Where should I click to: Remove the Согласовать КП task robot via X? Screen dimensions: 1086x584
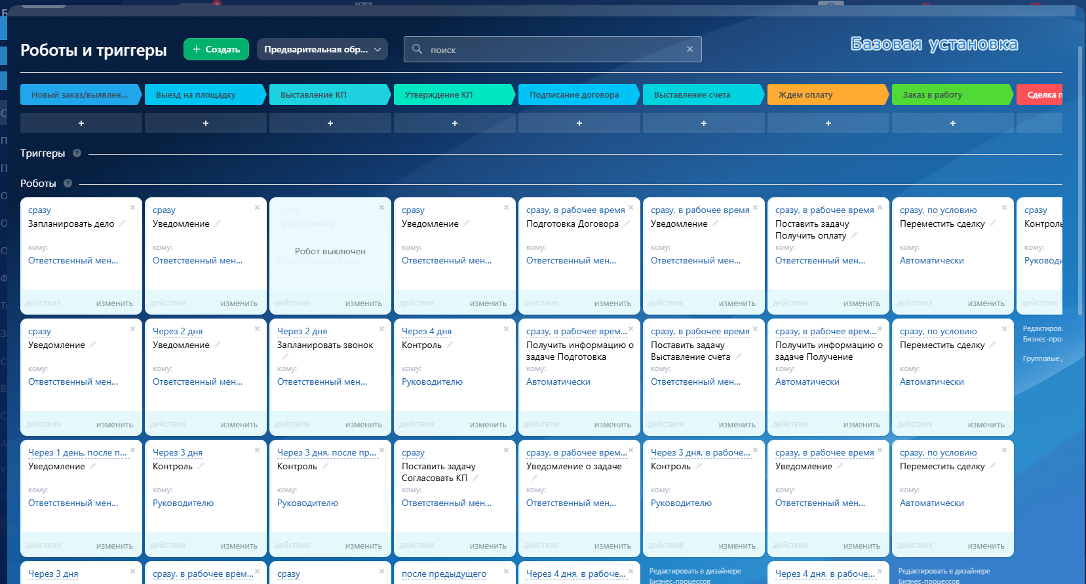[x=506, y=450]
